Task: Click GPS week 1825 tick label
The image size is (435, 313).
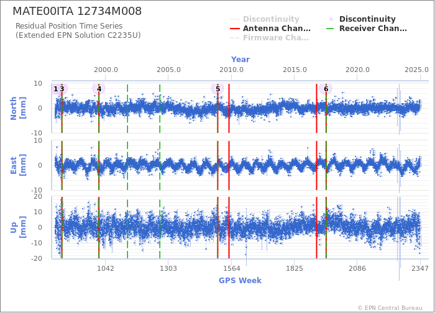Action: point(295,268)
